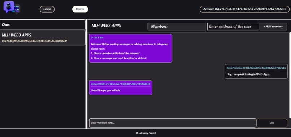Click the Account address badge

coord(244,9)
